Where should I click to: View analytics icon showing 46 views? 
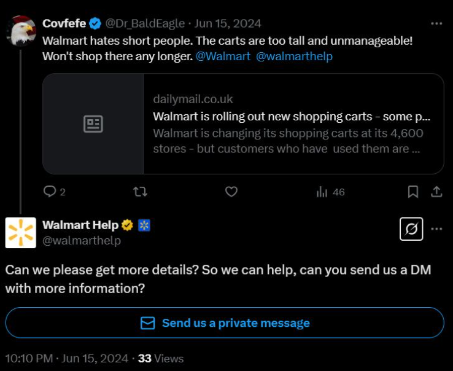[322, 192]
